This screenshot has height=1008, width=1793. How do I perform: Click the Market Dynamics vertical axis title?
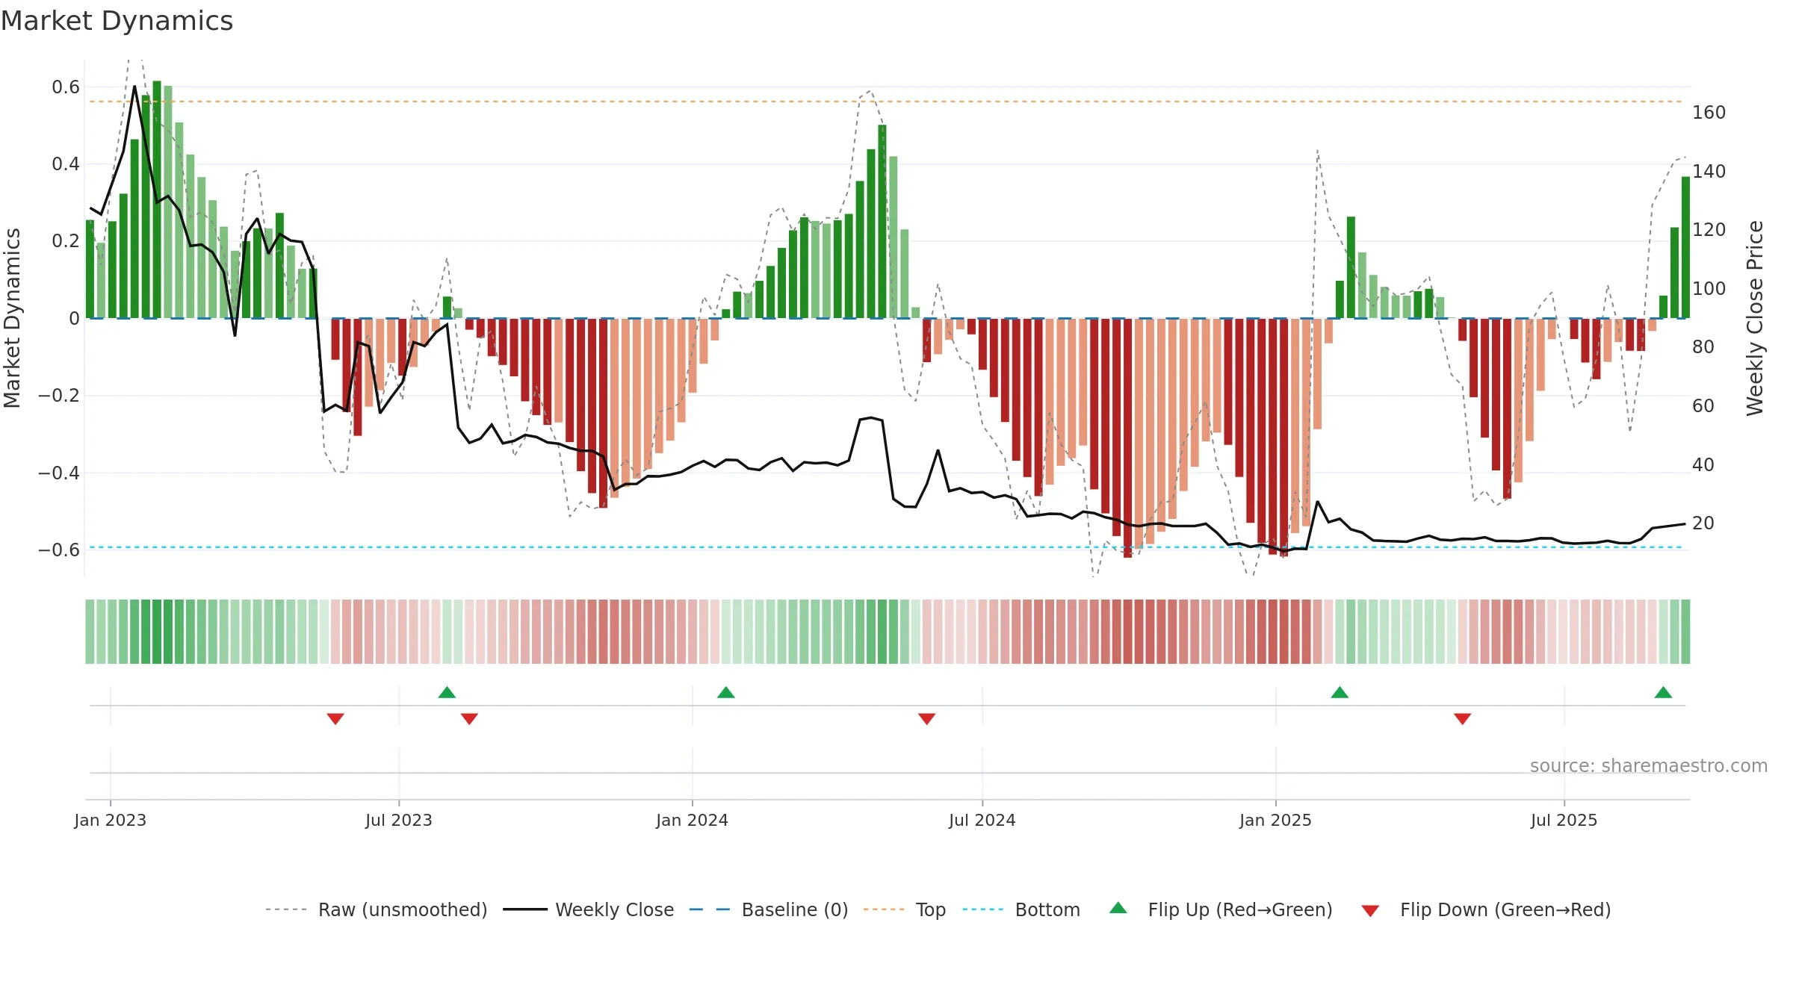coord(12,318)
